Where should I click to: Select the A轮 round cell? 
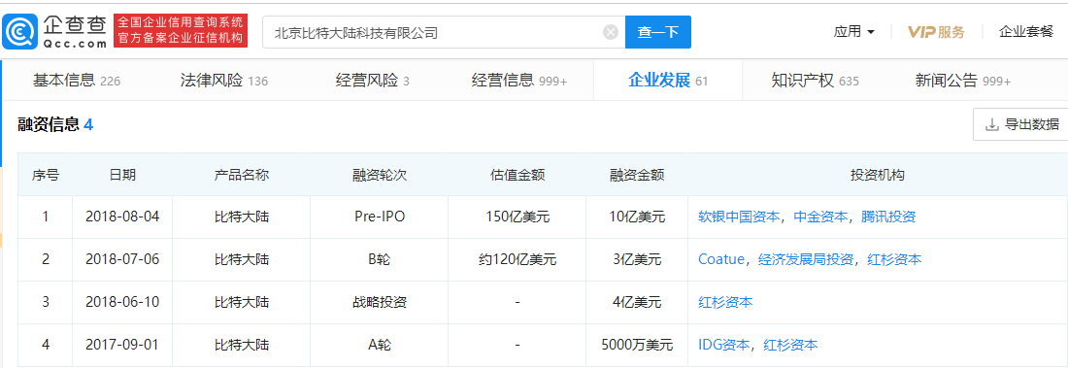coord(380,345)
